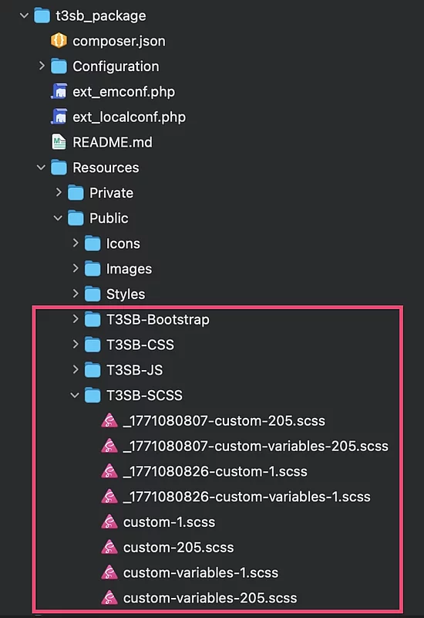424x618 pixels.
Task: Click the PHP icon beside ext_localconf.php
Action: tap(59, 117)
